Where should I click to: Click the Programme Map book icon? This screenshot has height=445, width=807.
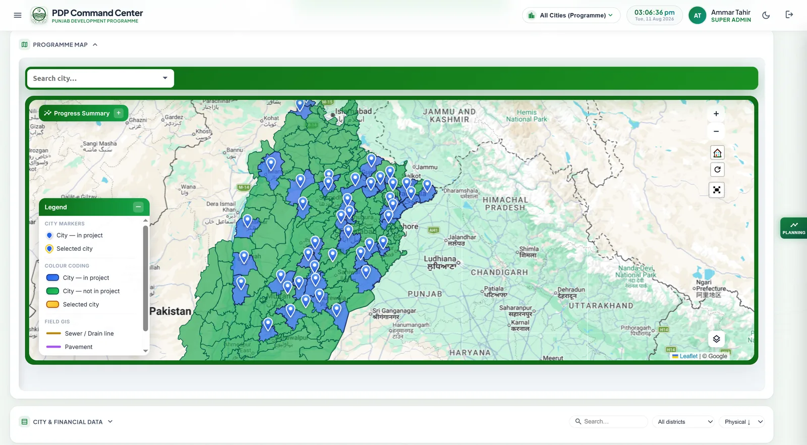point(24,44)
